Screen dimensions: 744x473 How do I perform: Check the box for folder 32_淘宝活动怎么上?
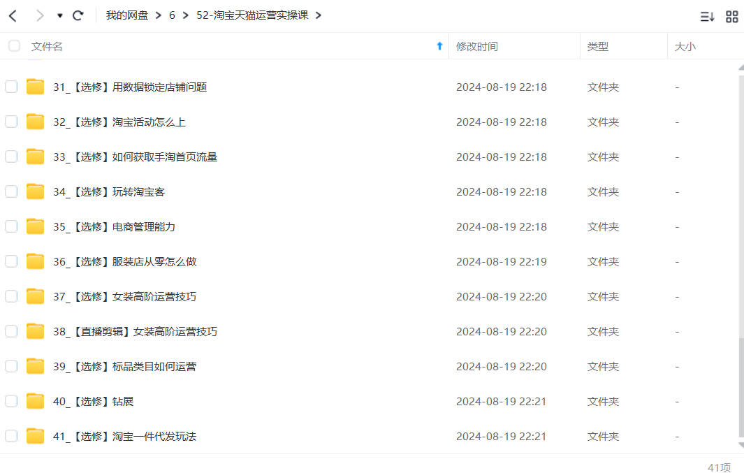pos(11,122)
